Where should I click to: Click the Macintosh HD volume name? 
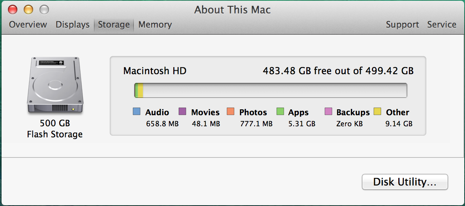(x=155, y=71)
